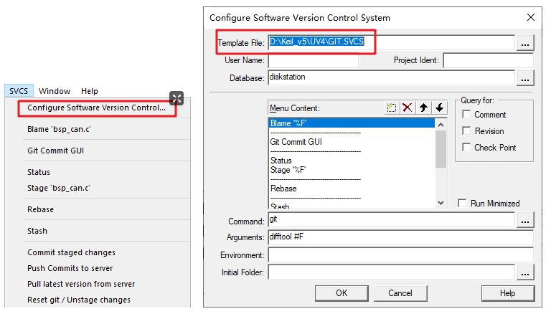Click the Move Up arrow icon

pos(423,108)
